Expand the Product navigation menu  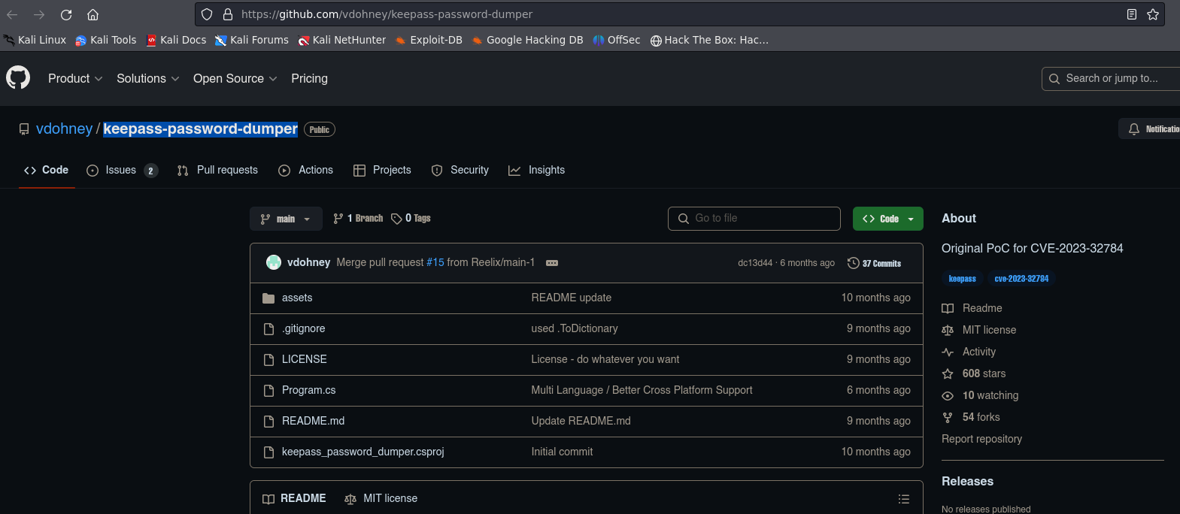[74, 78]
